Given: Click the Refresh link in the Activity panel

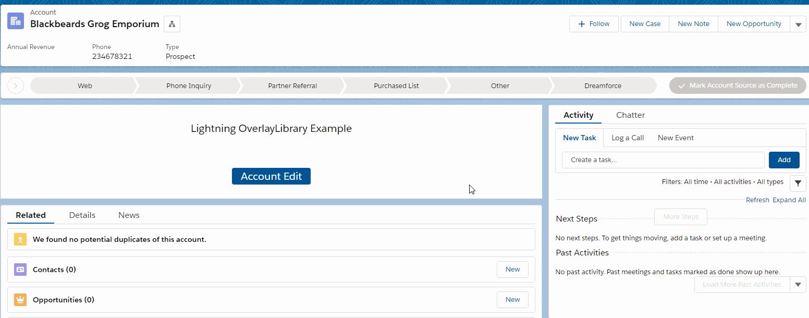Looking at the screenshot, I should tap(757, 200).
